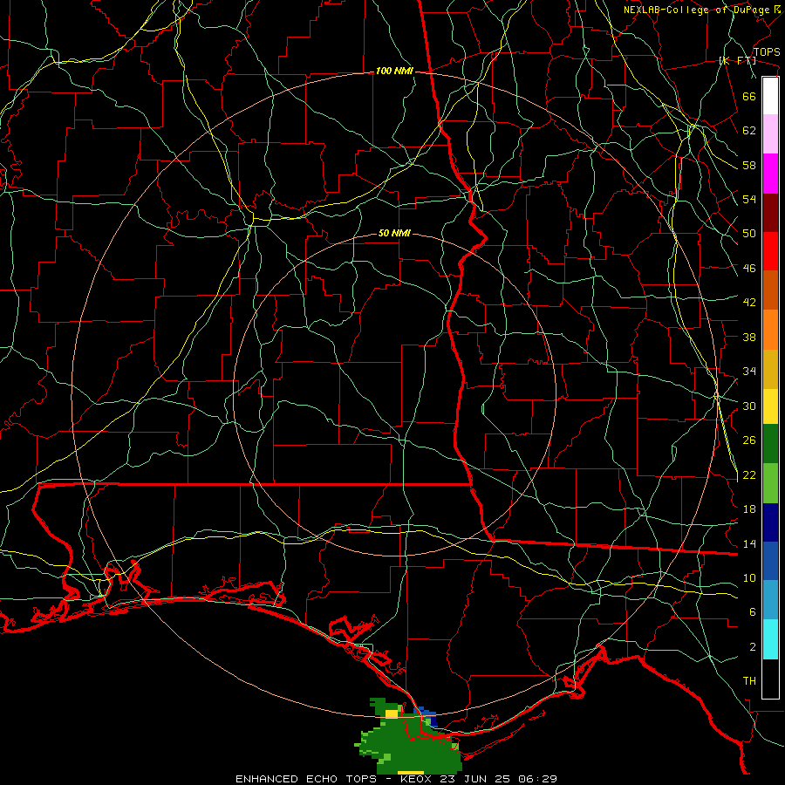Click the white swatch in the tops legend
The width and height of the screenshot is (785, 785).
770,96
